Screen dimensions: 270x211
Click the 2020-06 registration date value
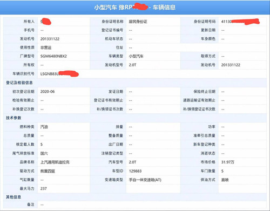click(x=48, y=92)
